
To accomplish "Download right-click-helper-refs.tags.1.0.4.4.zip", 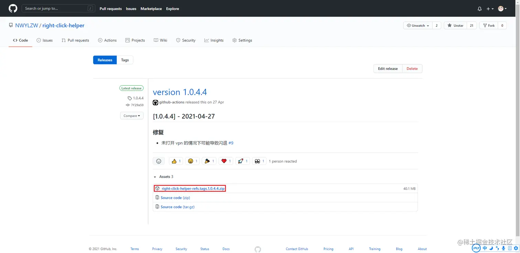I will [x=193, y=189].
